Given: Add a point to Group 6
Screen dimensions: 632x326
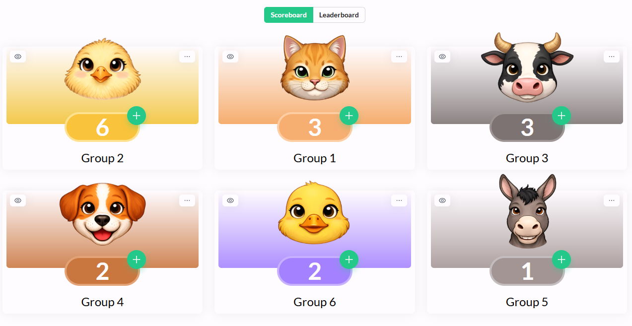Looking at the screenshot, I should coord(349,260).
